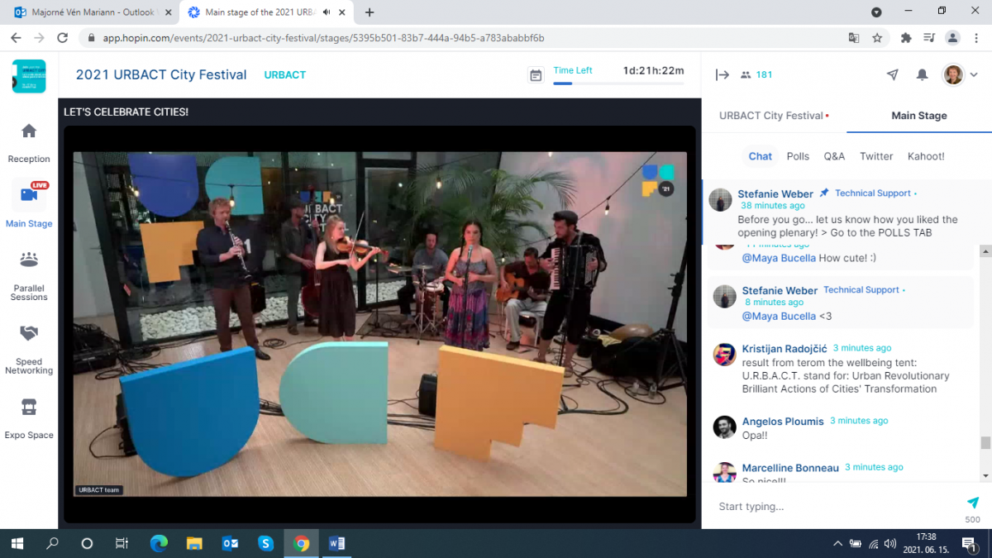Open the Chrome extensions puzzle icon
Viewport: 992px width, 558px height.
[906, 38]
